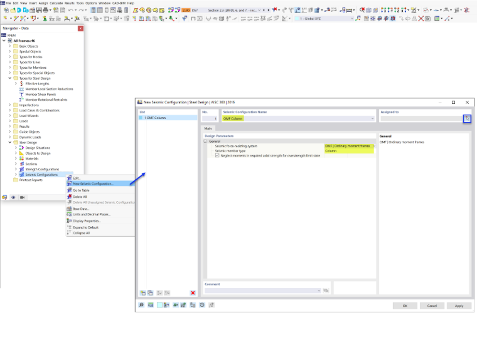Toggle the select-all check icon under list
The width and height of the screenshot is (477, 357).
[x=159, y=293]
